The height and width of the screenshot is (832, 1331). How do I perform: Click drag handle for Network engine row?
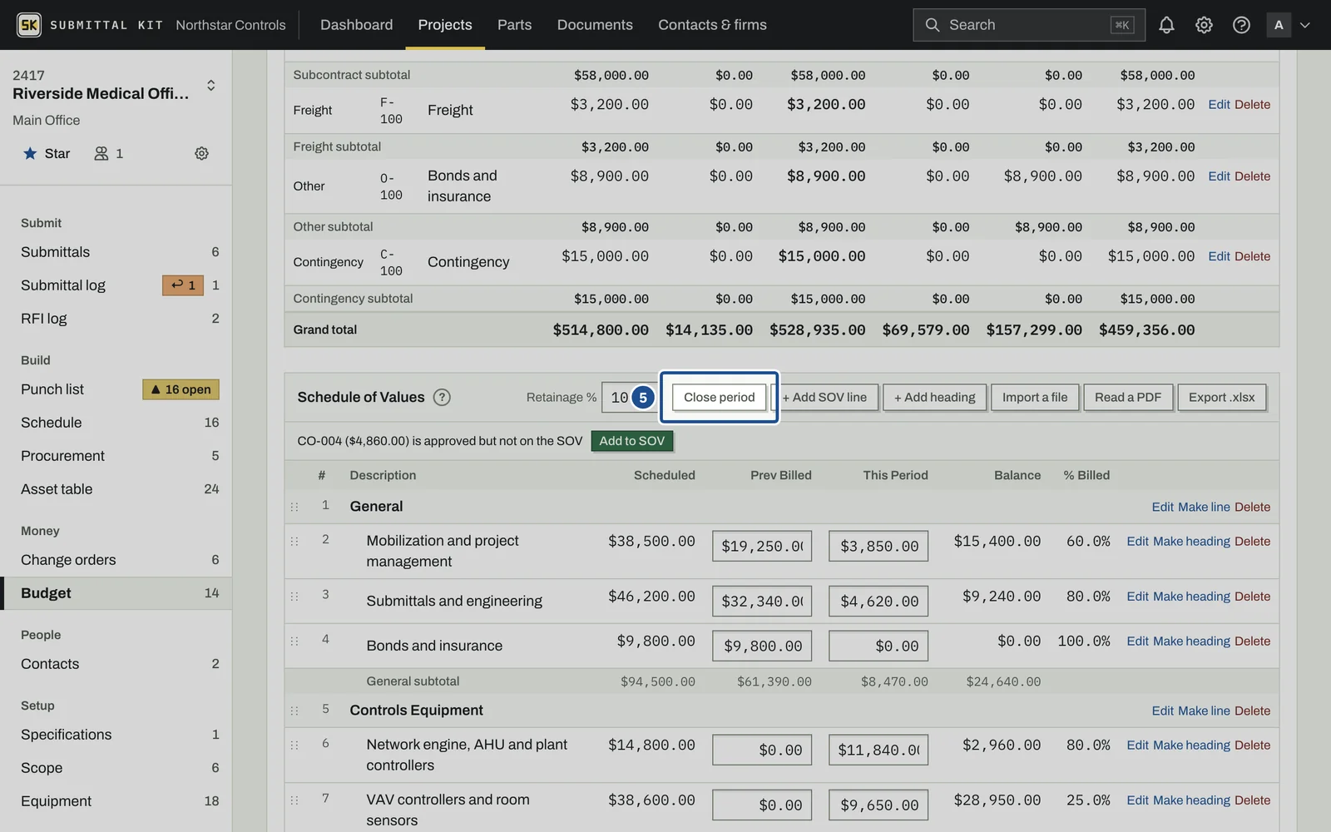pyautogui.click(x=294, y=745)
